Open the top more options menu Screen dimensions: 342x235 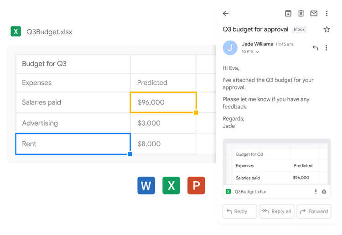click(327, 14)
